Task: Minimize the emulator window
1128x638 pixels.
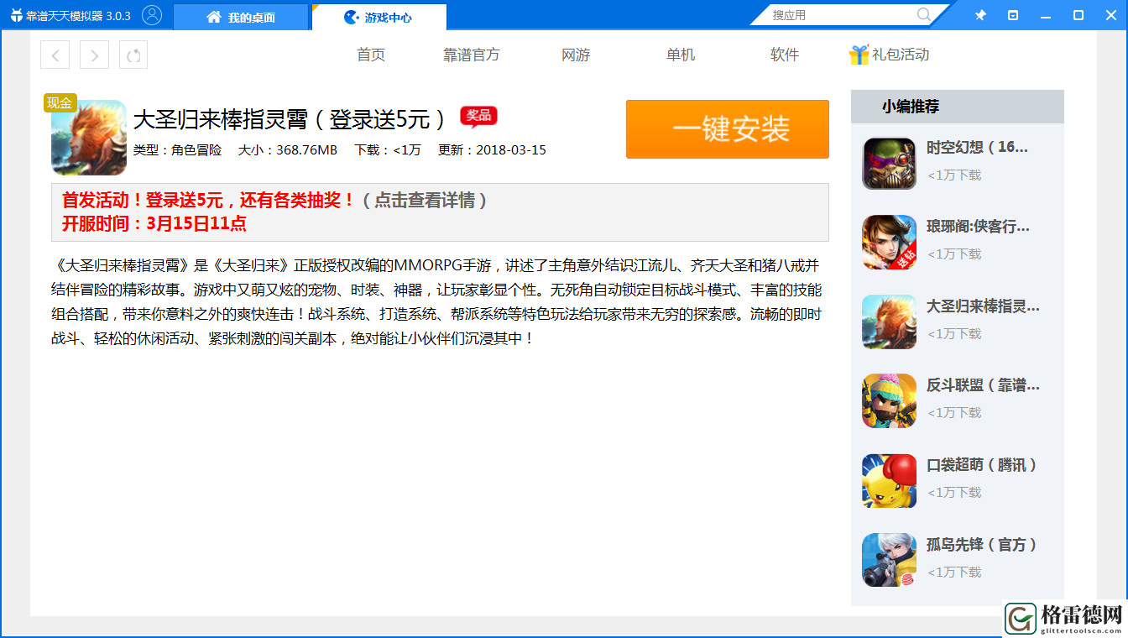Action: click(x=1046, y=15)
